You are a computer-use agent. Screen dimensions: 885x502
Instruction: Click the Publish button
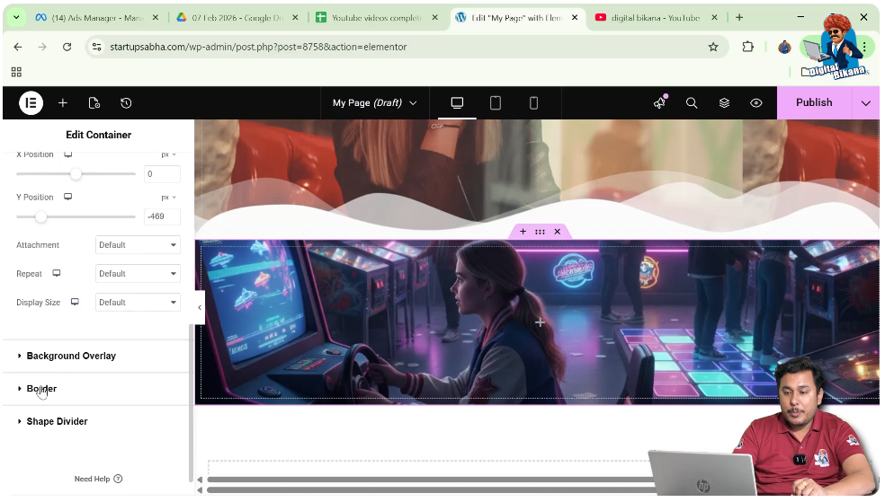tap(814, 102)
